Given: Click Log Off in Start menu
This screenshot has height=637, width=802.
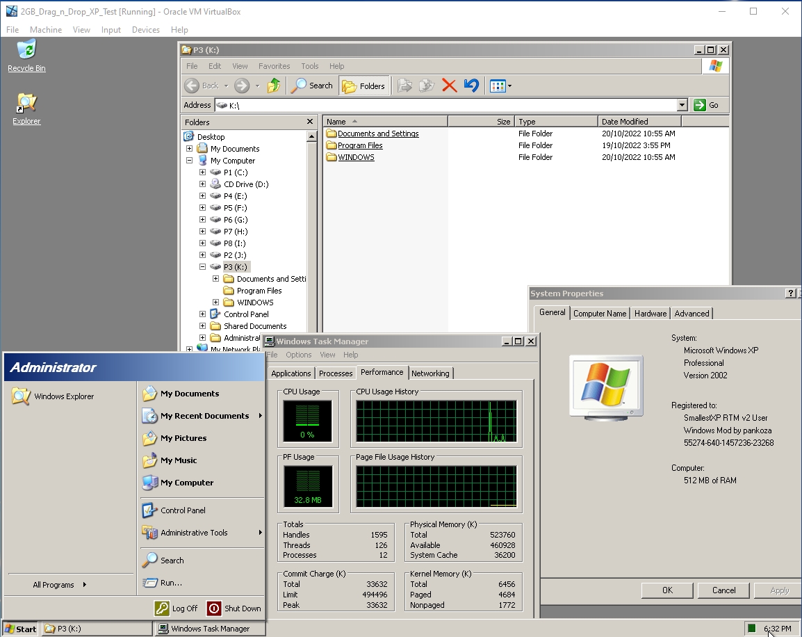Looking at the screenshot, I should [176, 608].
